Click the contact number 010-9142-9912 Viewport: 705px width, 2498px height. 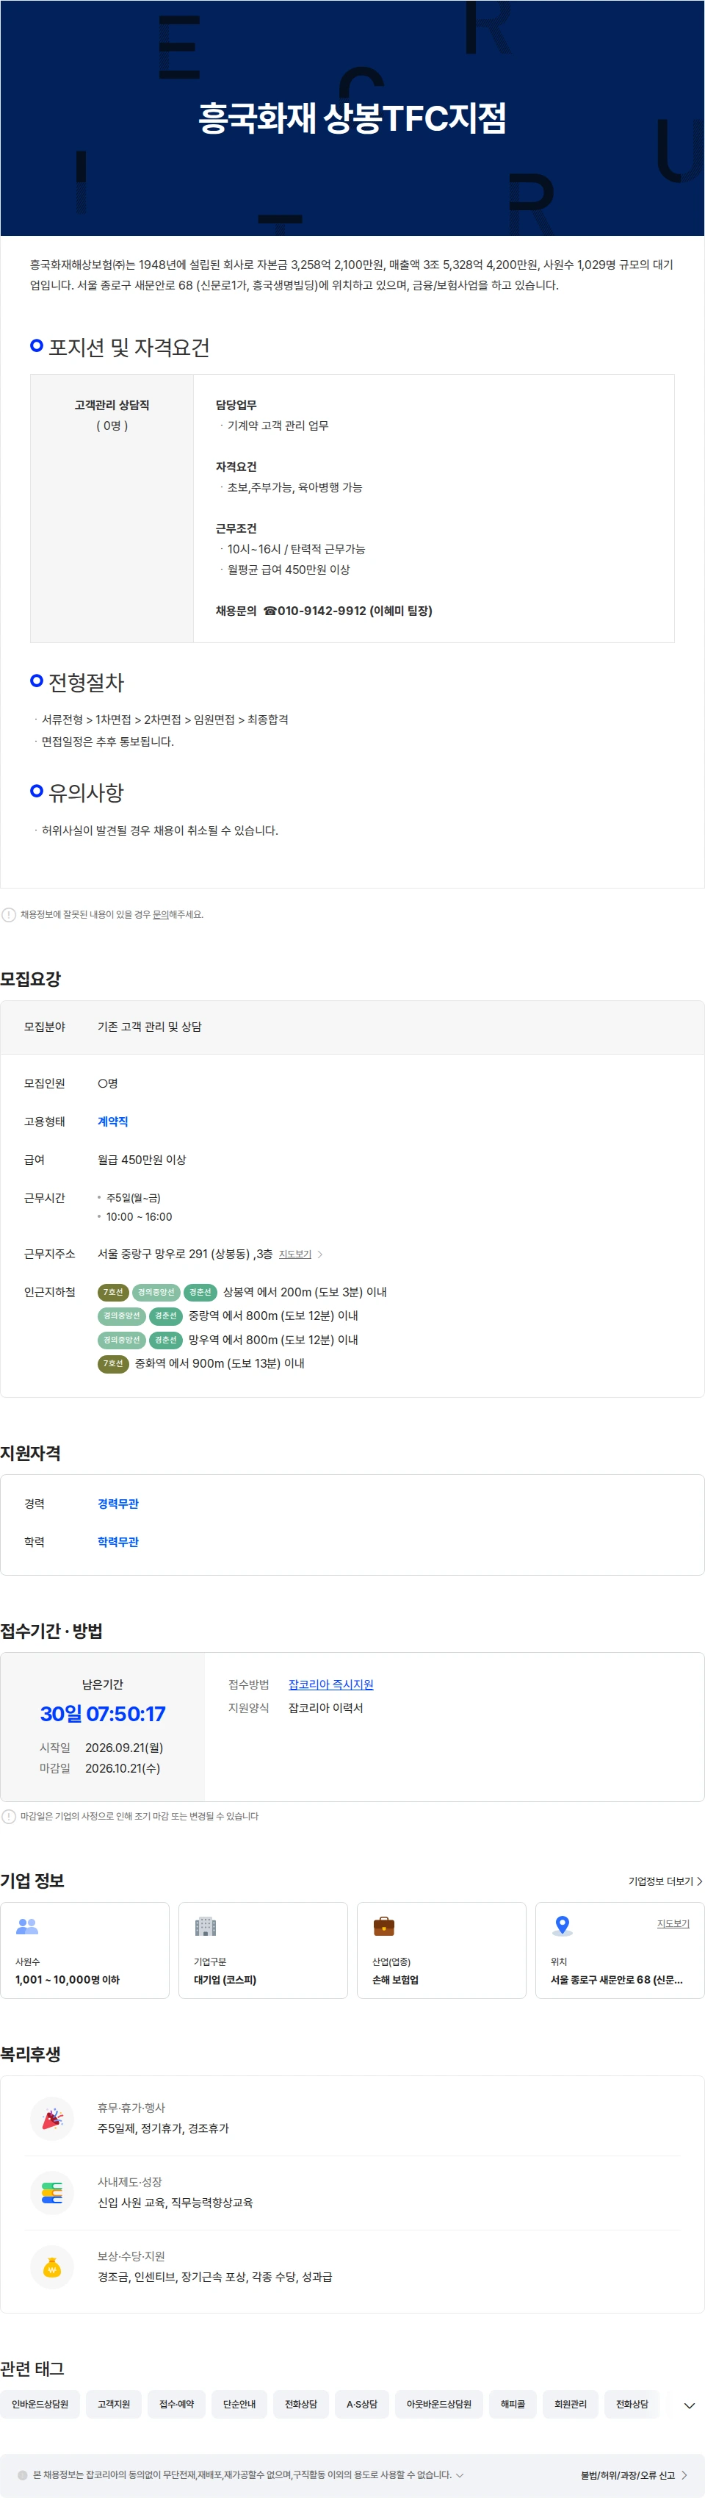tap(322, 611)
